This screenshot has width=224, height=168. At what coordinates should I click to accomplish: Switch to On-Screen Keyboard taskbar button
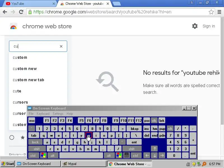(x=38, y=164)
